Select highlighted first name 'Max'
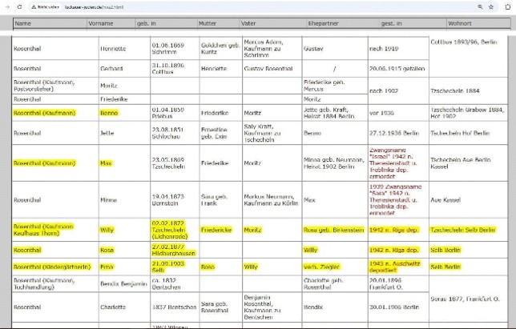 point(106,163)
